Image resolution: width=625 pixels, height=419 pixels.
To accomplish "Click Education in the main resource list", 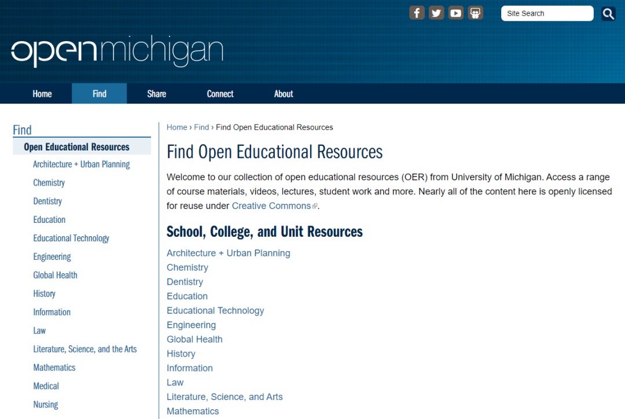I will (187, 296).
